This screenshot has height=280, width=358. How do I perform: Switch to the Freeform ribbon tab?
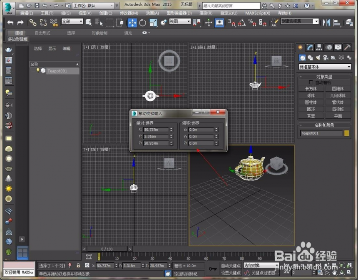[x=42, y=33]
